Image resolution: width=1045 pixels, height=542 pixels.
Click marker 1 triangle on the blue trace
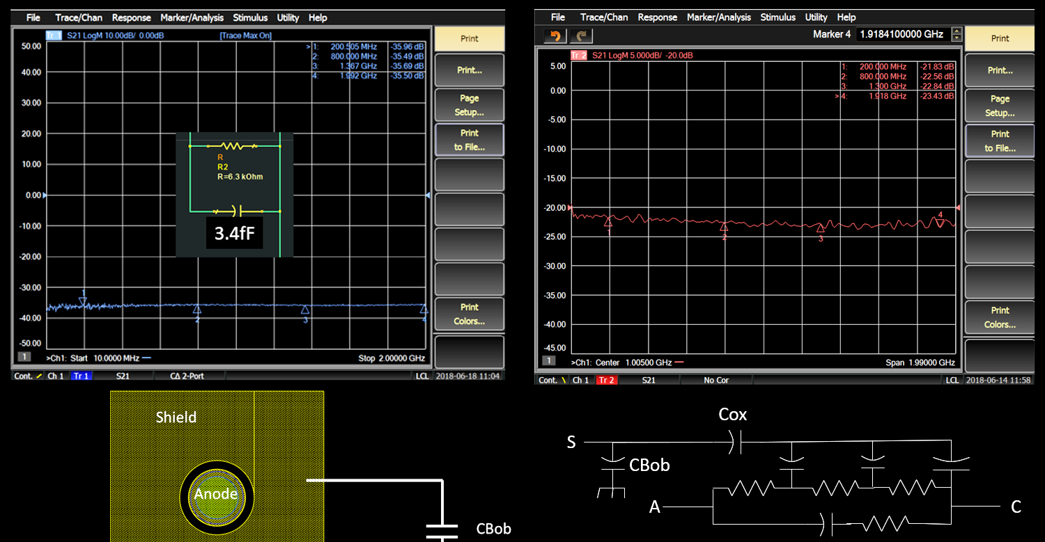tap(83, 301)
